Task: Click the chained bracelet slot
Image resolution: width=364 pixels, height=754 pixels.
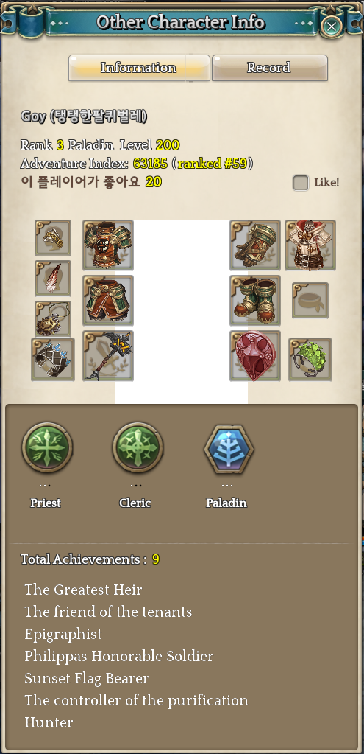Action: coord(53,359)
